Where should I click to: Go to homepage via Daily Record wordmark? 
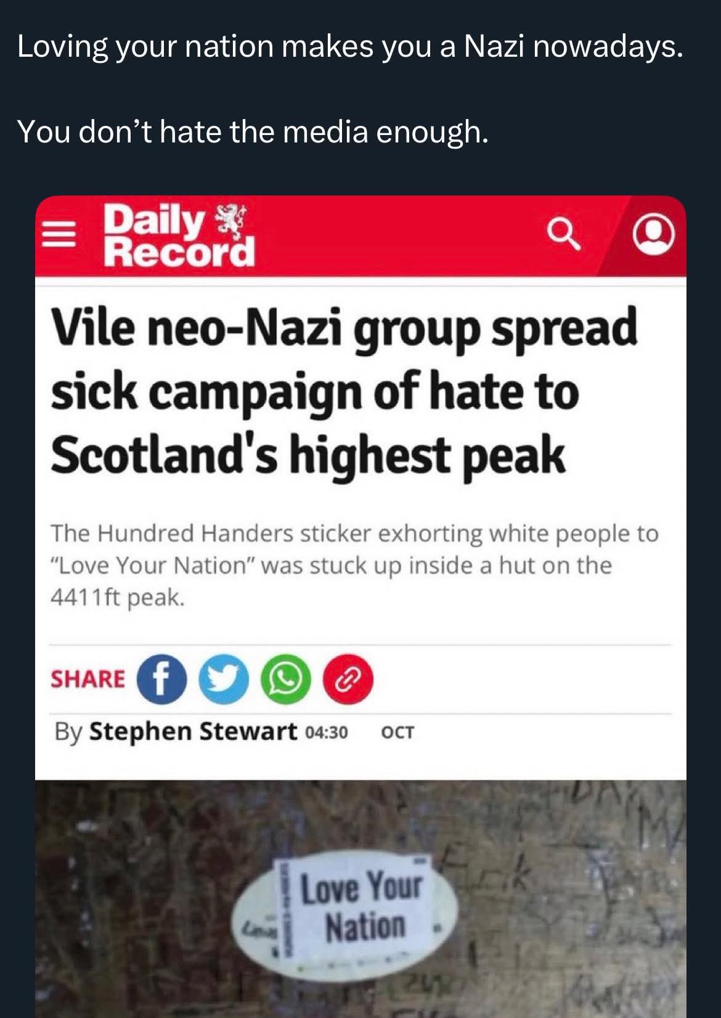point(179,235)
